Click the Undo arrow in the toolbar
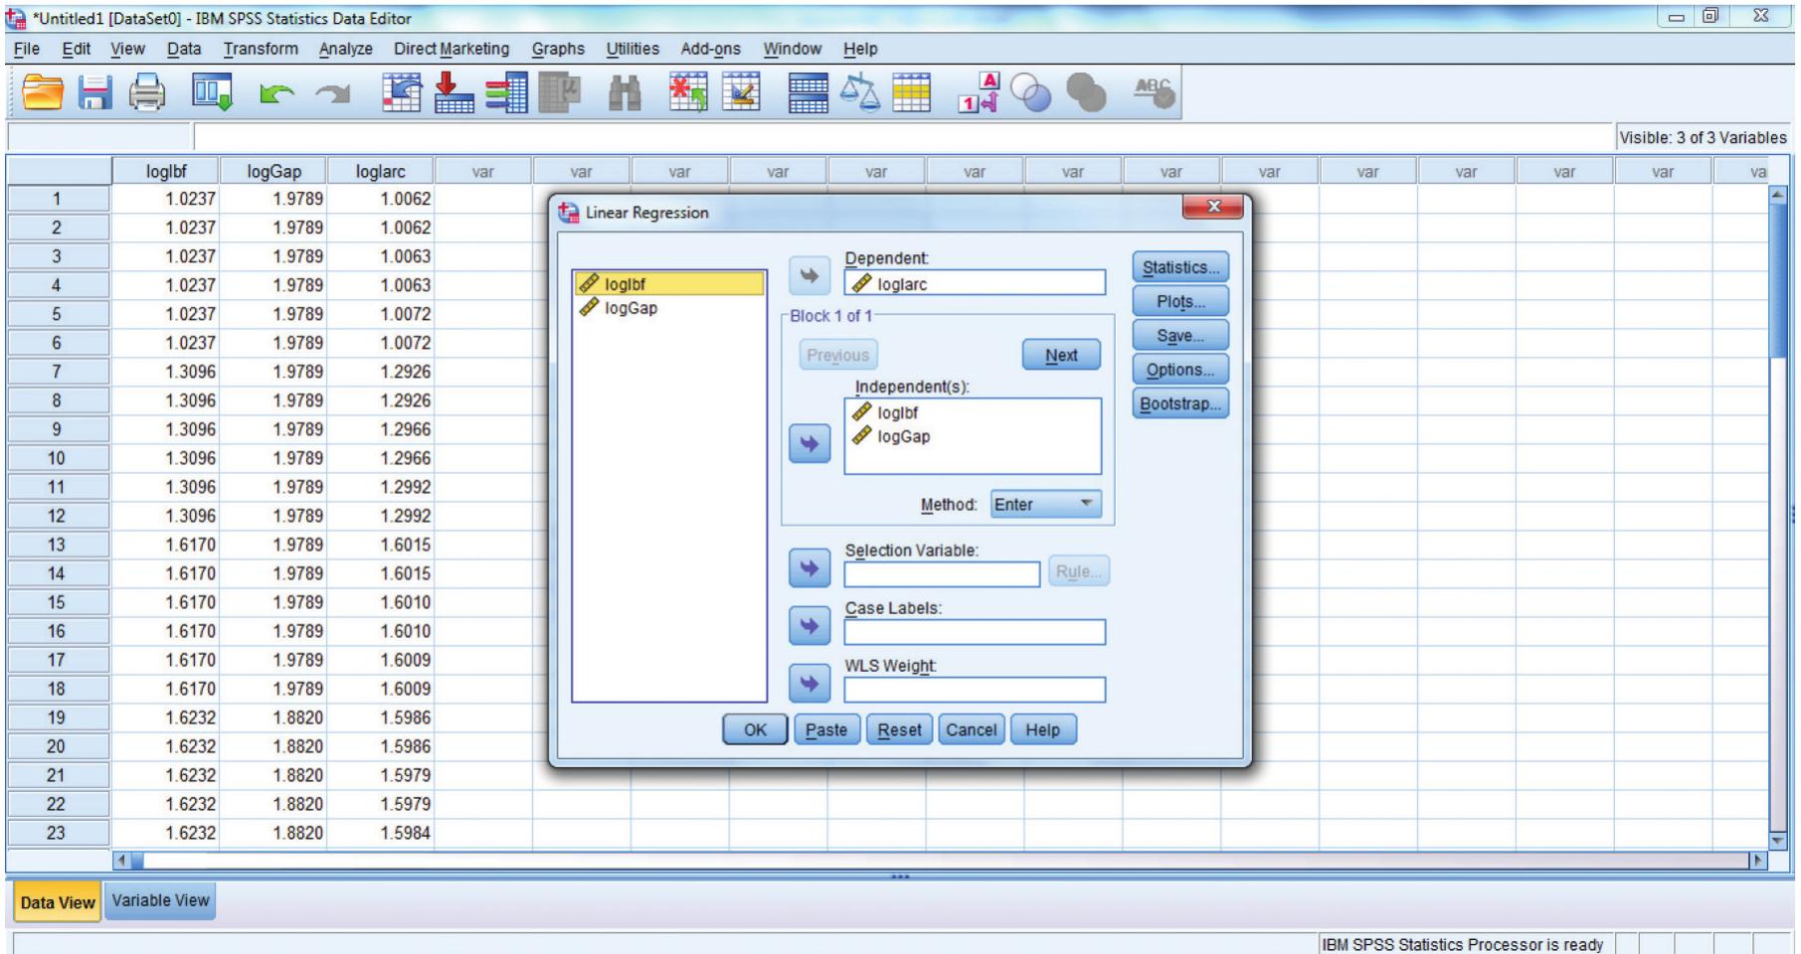 click(269, 93)
